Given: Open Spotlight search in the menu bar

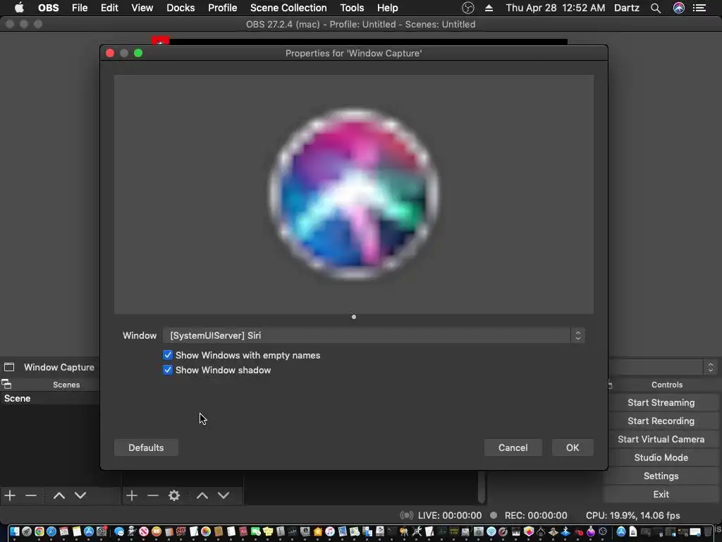Looking at the screenshot, I should (x=656, y=8).
